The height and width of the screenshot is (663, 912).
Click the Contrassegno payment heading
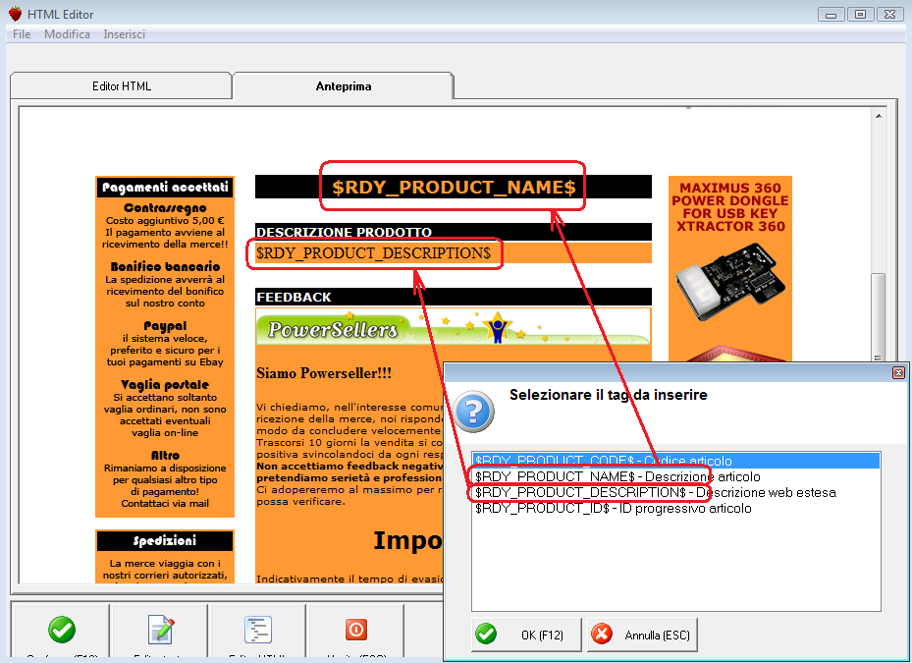pos(165,208)
